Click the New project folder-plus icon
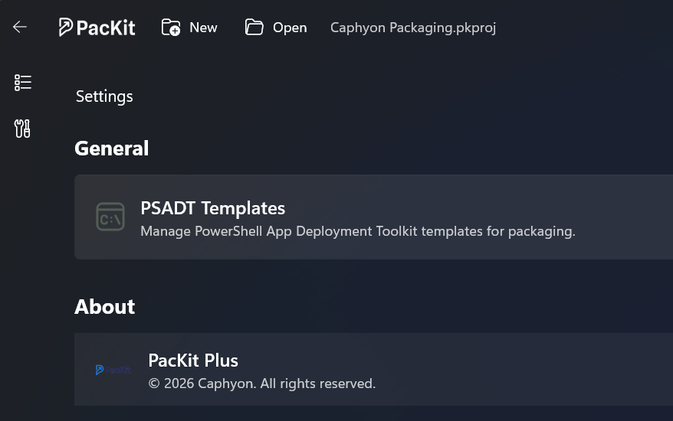 pos(170,28)
